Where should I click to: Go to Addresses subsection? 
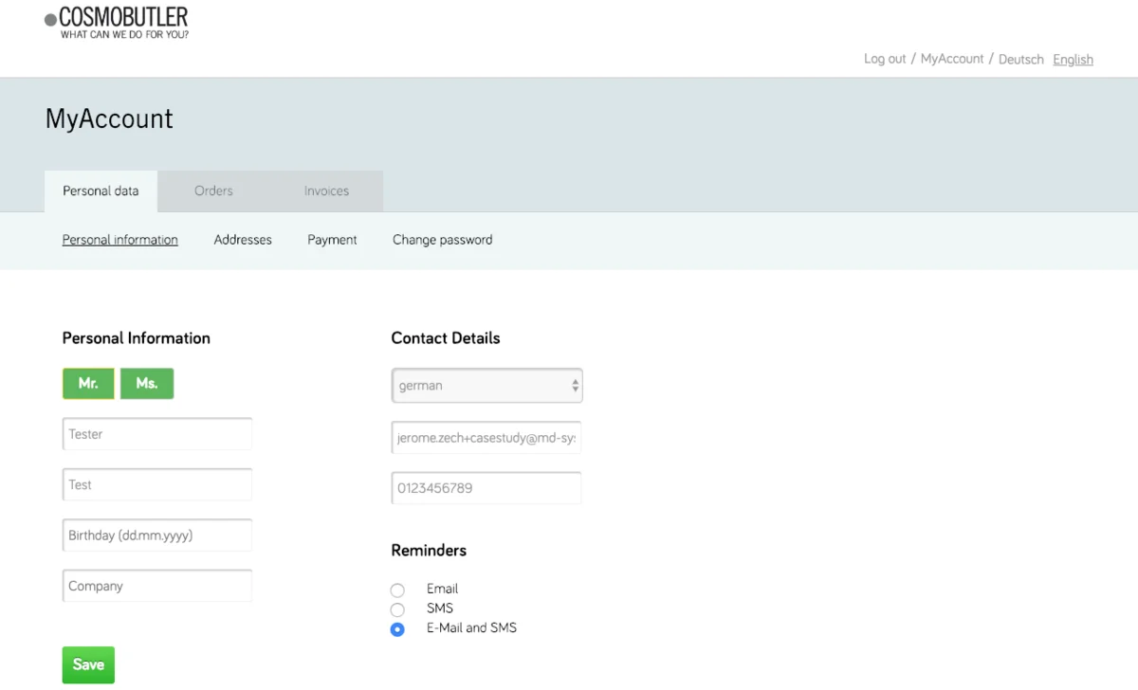(243, 240)
